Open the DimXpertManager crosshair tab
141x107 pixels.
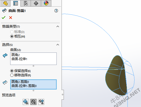coord(36,3)
